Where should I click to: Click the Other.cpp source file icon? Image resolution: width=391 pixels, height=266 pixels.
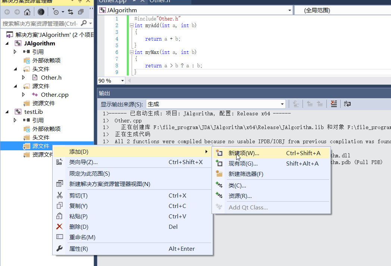click(35, 95)
